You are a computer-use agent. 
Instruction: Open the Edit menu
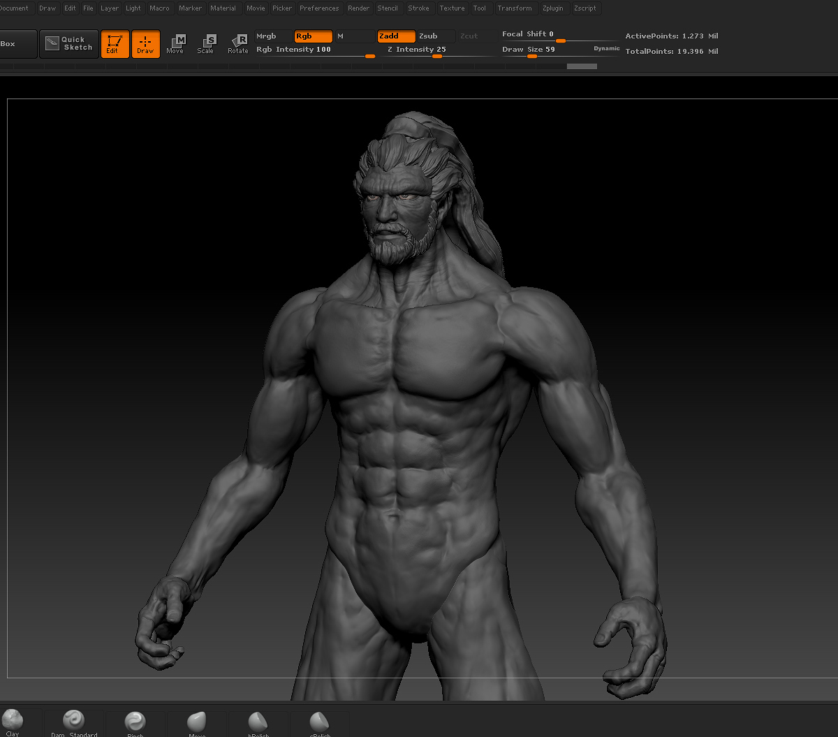coord(70,8)
